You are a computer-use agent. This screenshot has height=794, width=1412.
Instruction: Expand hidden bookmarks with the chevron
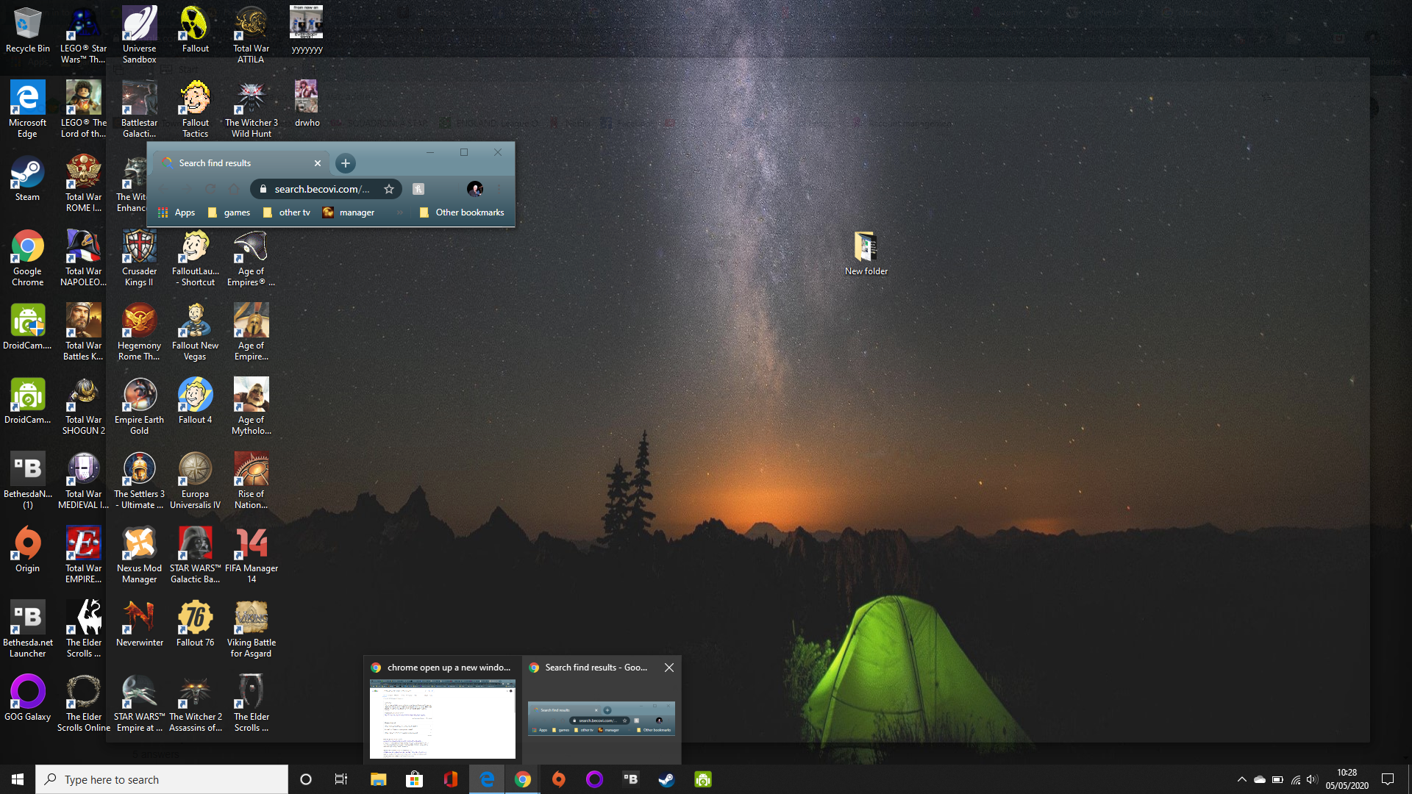coord(400,212)
